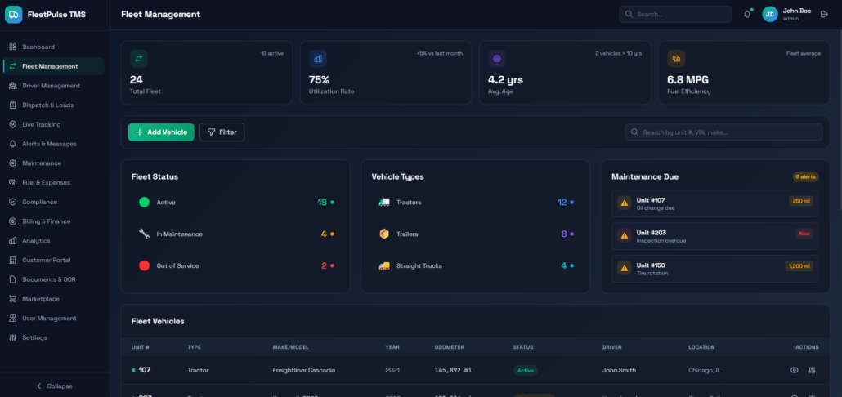The image size is (842, 397).
Task: Open Live Tracking in sidebar
Action: (41, 124)
